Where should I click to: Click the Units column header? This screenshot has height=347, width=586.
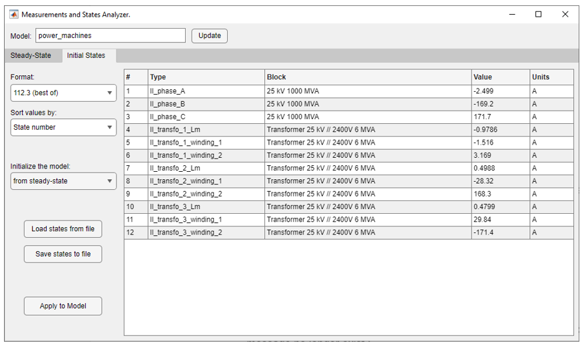(x=551, y=77)
